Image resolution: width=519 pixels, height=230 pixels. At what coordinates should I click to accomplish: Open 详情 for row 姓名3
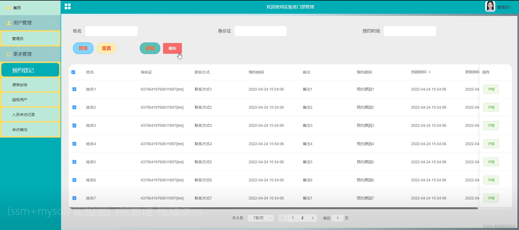491,125
